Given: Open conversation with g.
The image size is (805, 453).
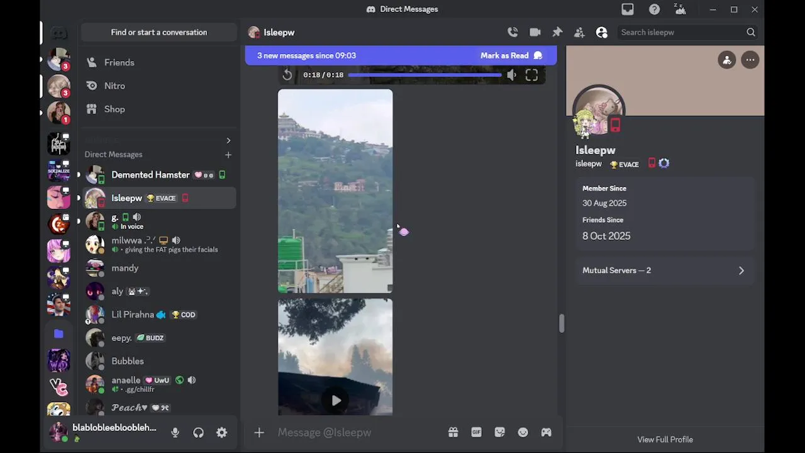Looking at the screenshot, I should [x=158, y=221].
